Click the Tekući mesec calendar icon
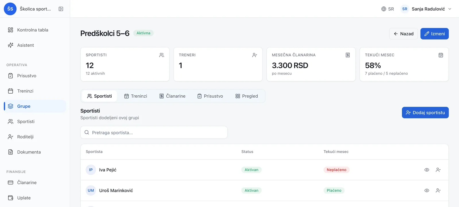The height and width of the screenshot is (207, 459). point(441,55)
